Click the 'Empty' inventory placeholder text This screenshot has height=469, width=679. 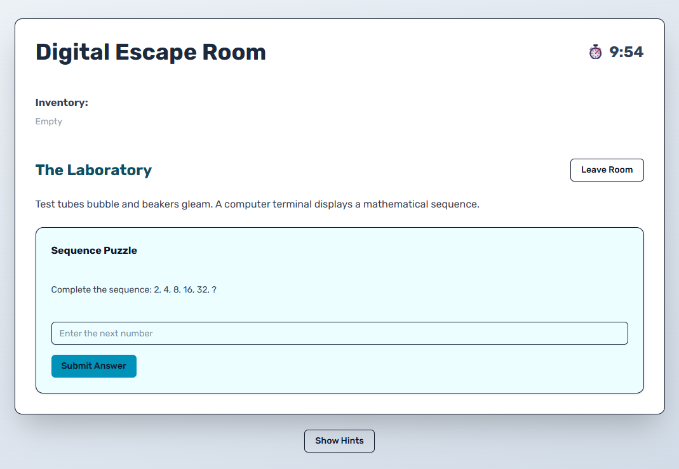click(x=49, y=122)
